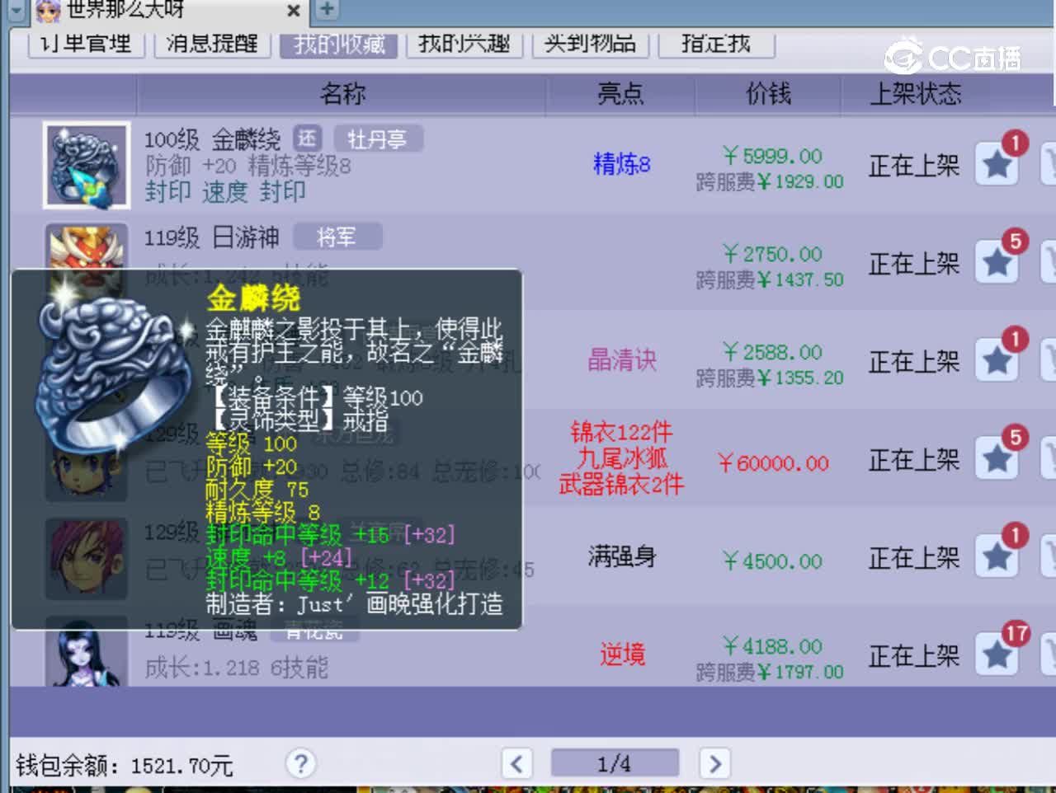Go to previous page arrow

(517, 763)
